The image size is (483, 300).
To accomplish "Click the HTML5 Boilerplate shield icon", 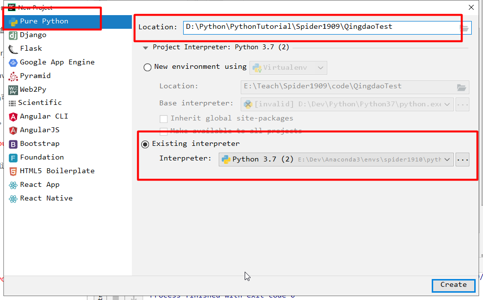I will click(13, 171).
